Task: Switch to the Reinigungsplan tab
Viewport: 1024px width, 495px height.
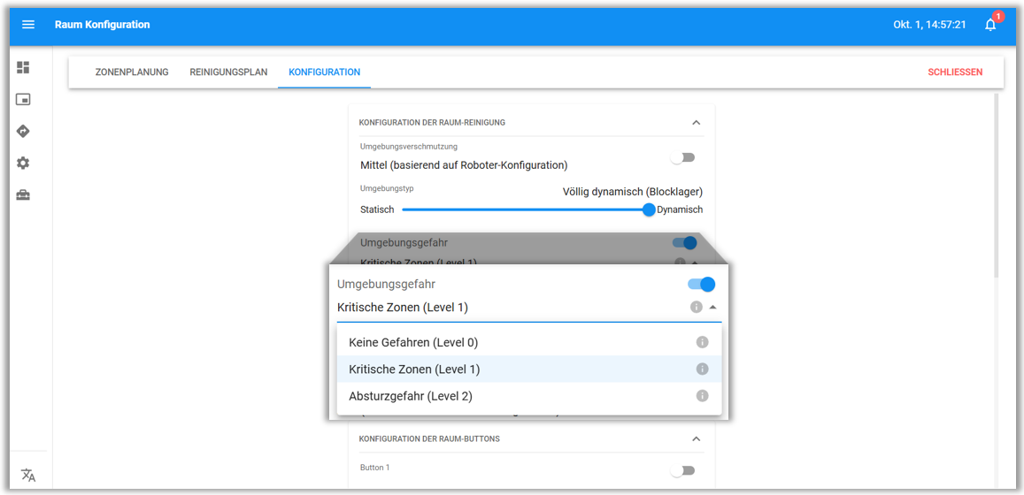Action: (x=228, y=72)
